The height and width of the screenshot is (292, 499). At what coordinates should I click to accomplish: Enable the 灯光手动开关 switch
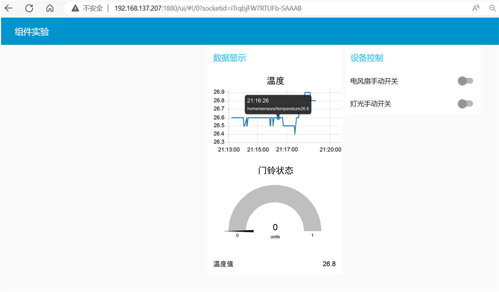tap(465, 104)
